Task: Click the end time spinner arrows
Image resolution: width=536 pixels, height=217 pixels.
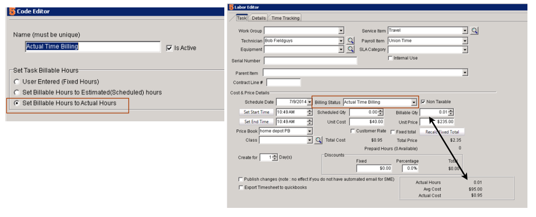Action: (x=310, y=122)
